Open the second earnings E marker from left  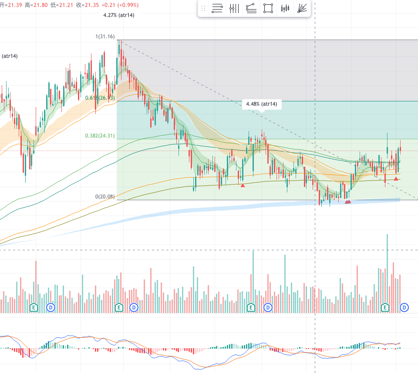coord(118,307)
